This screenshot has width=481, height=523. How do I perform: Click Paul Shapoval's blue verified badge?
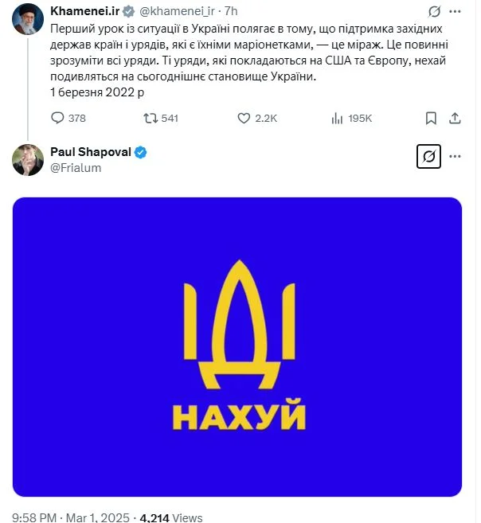(140, 152)
